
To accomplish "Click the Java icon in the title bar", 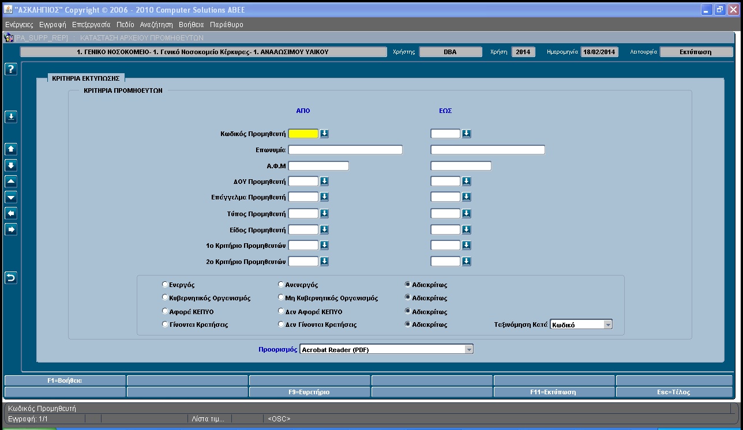I will (8, 9).
